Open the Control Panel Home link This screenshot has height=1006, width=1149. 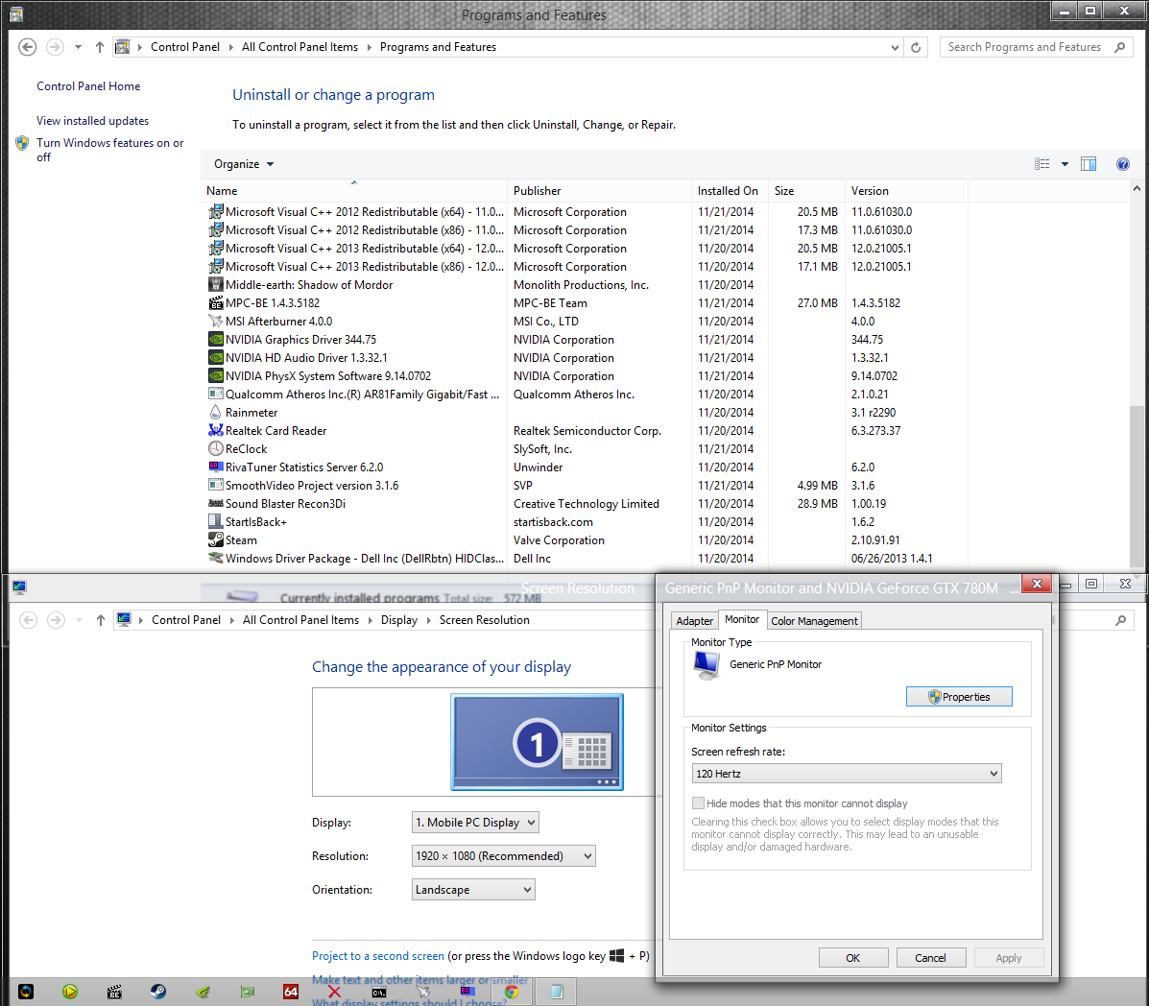[88, 85]
